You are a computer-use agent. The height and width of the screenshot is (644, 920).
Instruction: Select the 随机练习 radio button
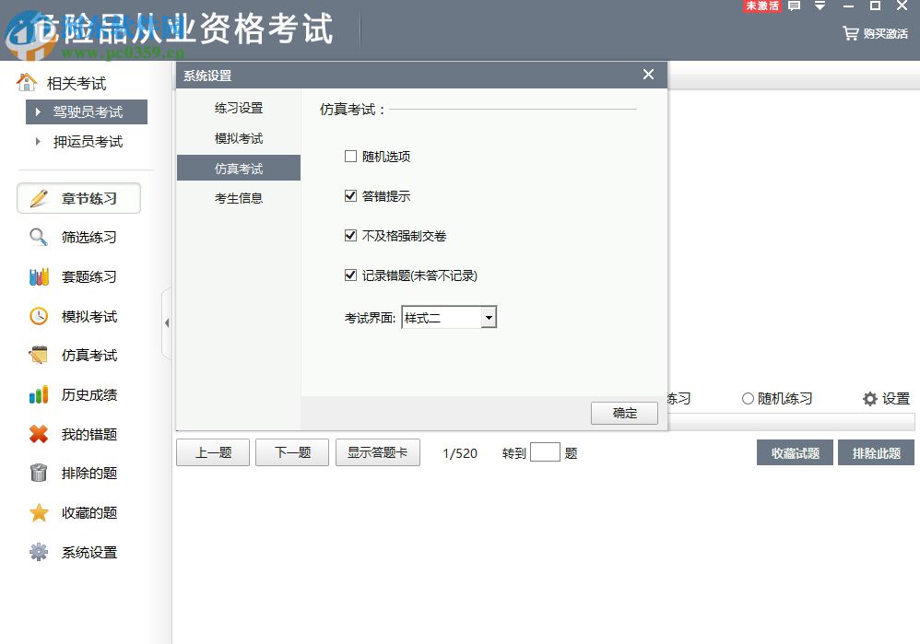click(749, 398)
